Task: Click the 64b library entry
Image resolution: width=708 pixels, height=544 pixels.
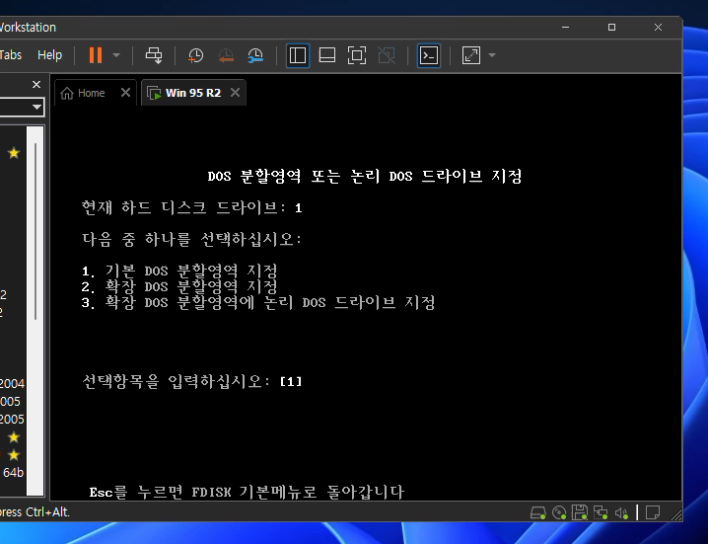Action: coord(13,473)
